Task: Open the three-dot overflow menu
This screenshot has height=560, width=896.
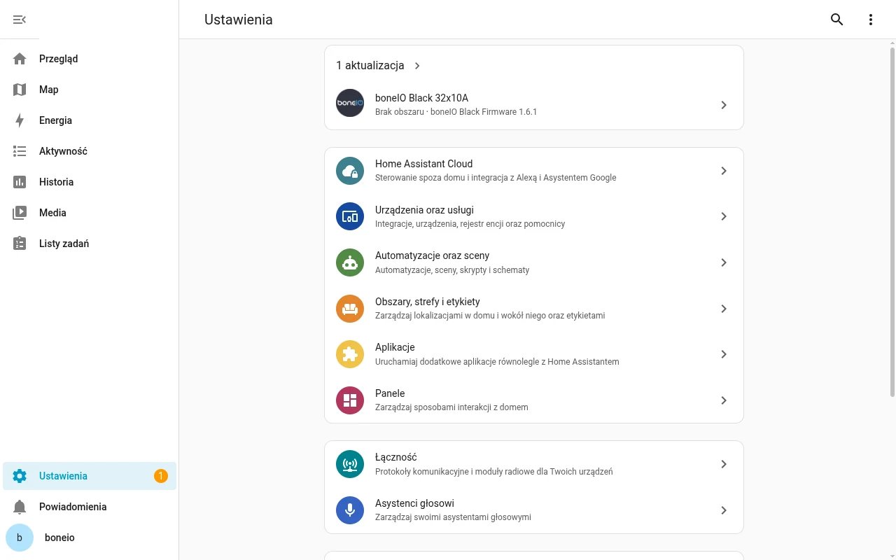Action: pyautogui.click(x=871, y=20)
